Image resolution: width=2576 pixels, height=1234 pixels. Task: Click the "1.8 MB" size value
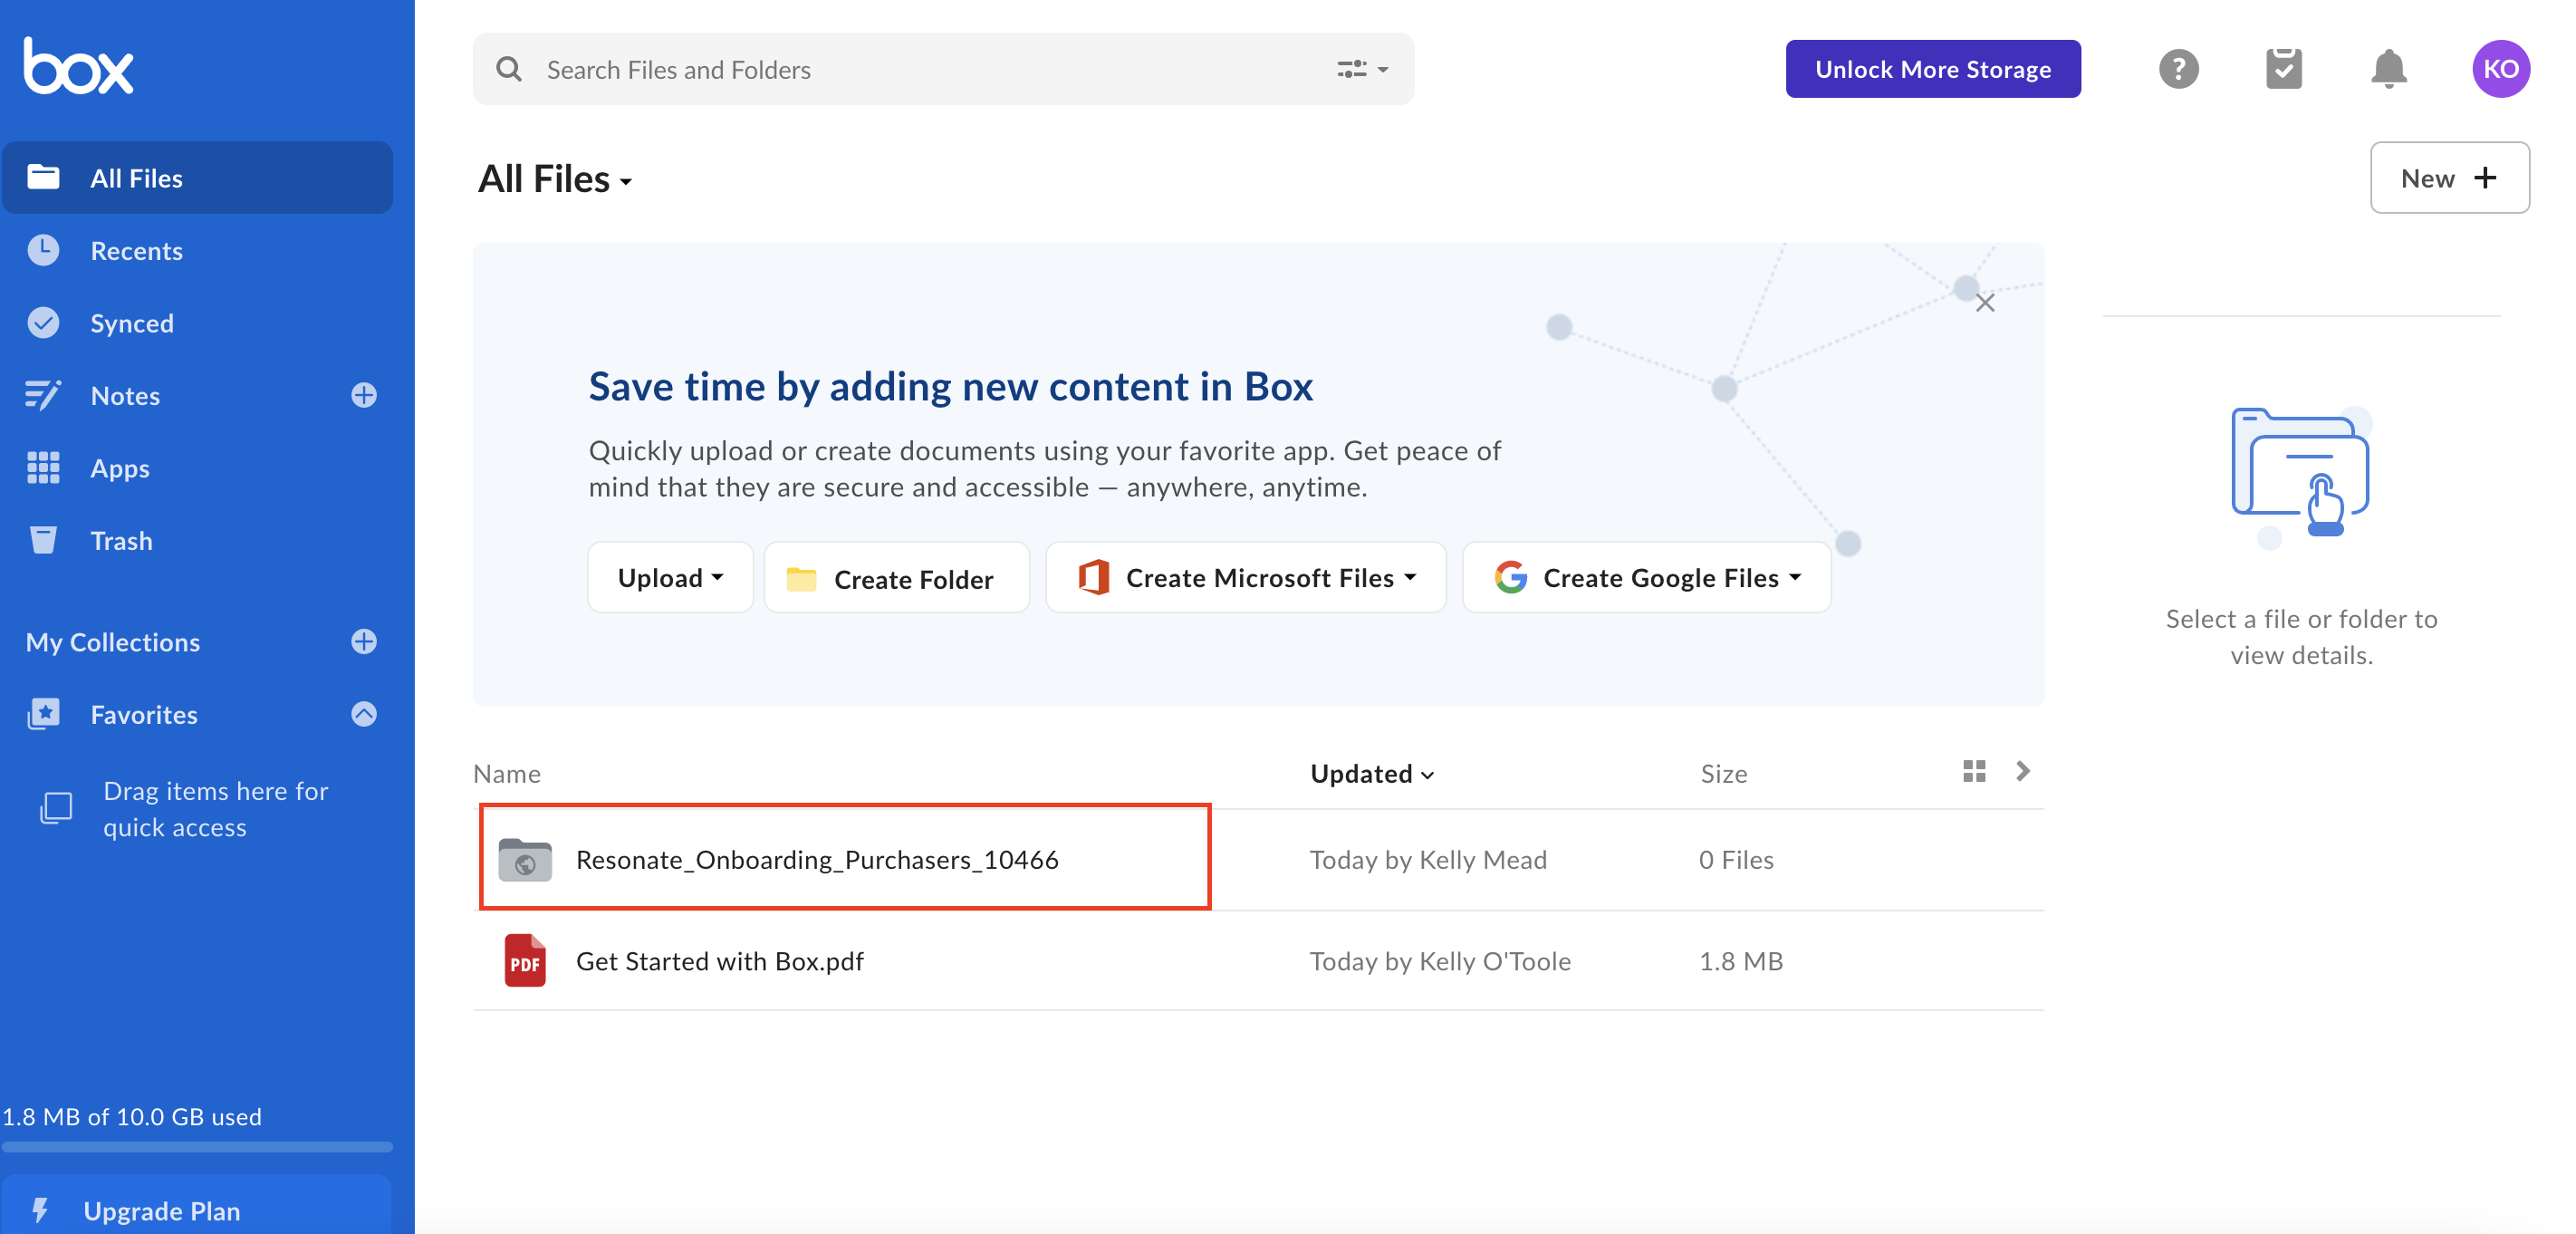click(1741, 960)
